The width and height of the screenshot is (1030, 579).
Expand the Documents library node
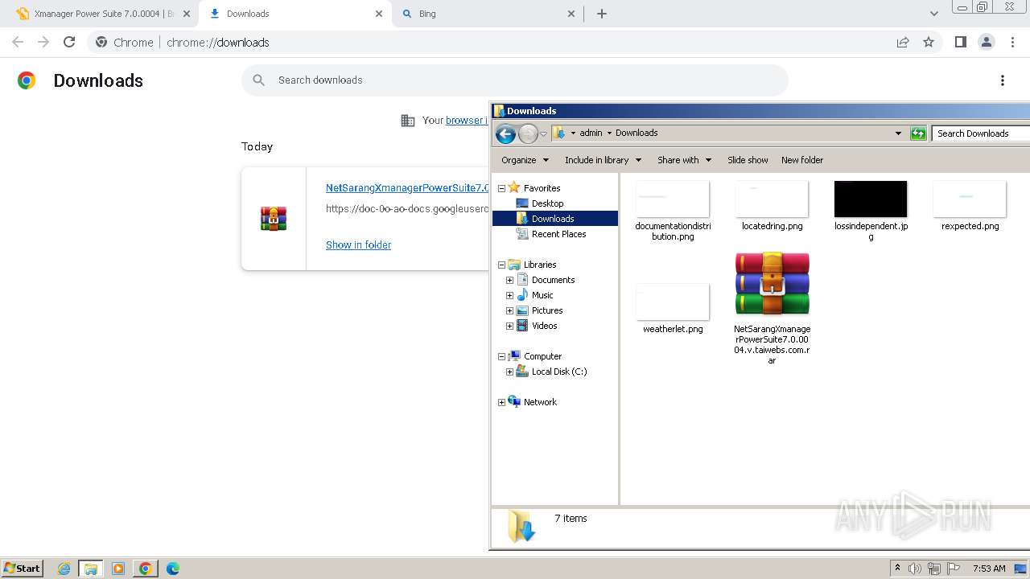coord(509,280)
